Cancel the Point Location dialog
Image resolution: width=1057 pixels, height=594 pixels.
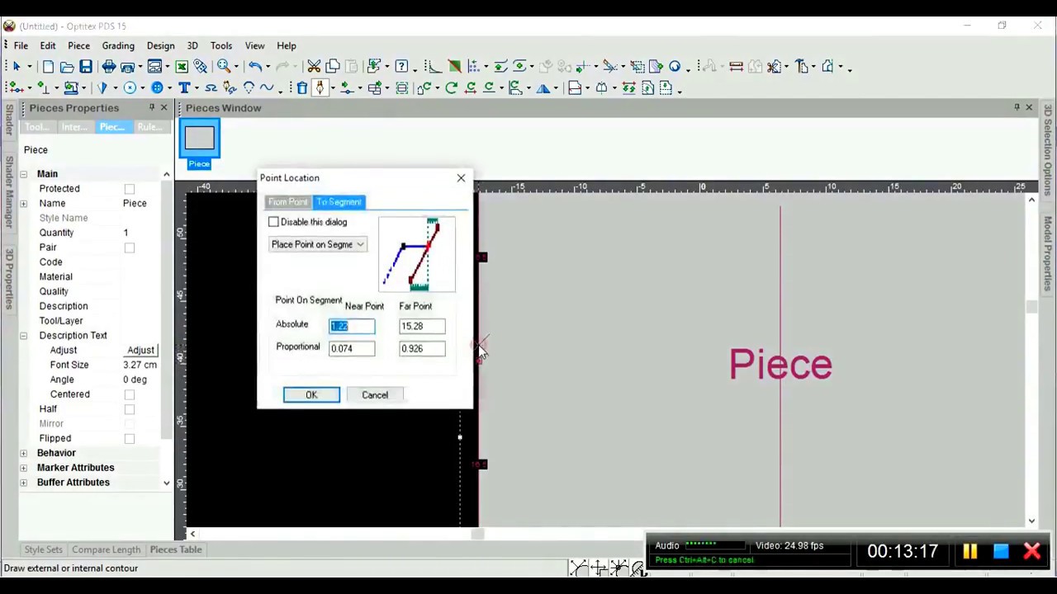point(375,395)
